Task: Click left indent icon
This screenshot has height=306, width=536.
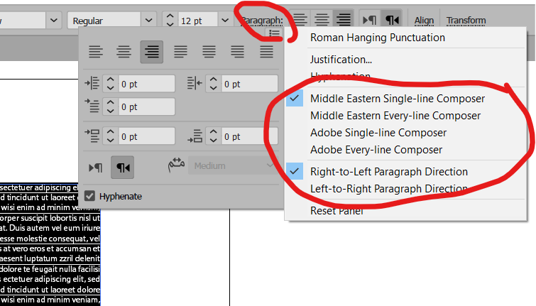Action: coord(92,84)
